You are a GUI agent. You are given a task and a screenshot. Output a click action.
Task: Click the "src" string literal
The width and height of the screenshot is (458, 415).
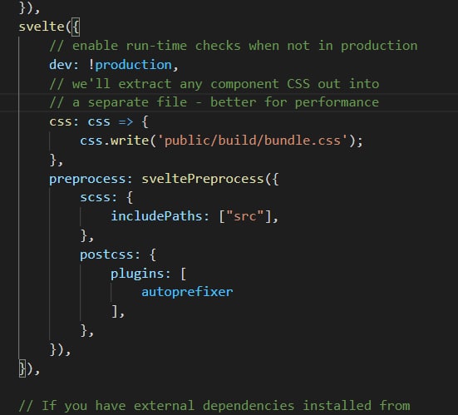tap(245, 216)
